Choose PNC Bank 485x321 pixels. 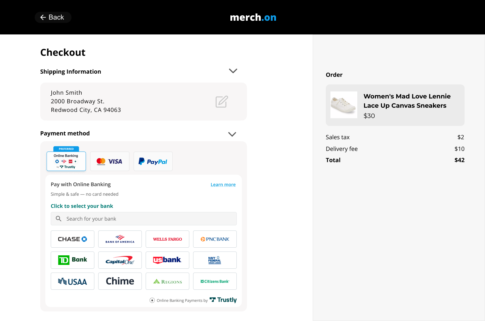(x=215, y=239)
